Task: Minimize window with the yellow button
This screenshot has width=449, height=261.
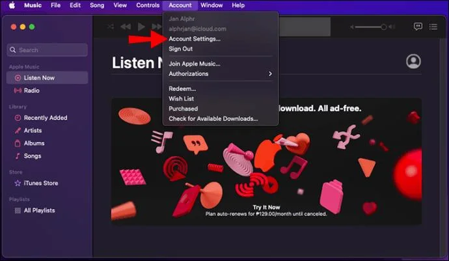Action: (x=23, y=27)
